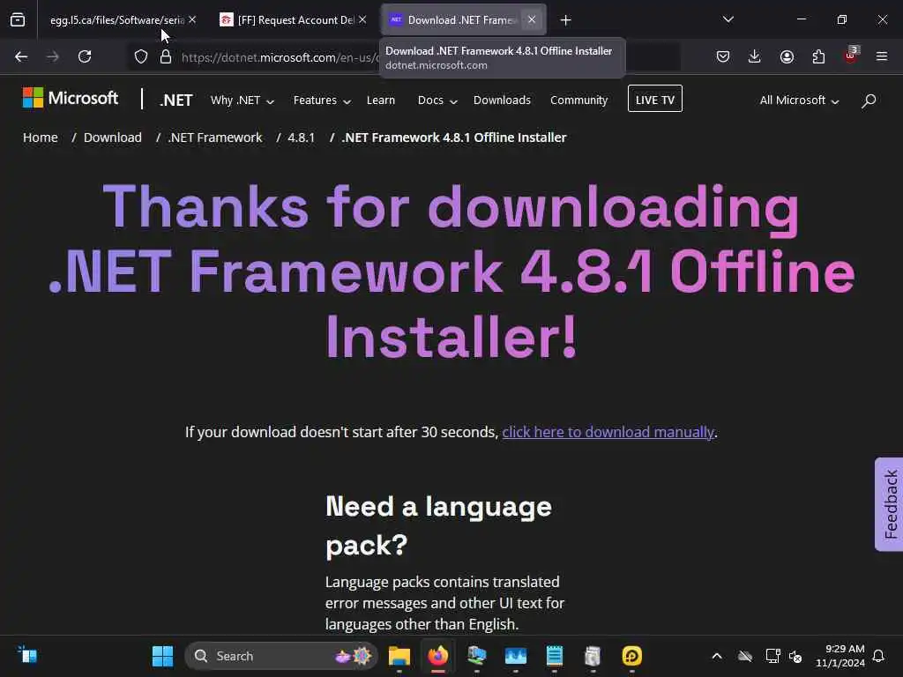Open the Firefox tab list view icon
This screenshot has height=677, width=903.
click(x=18, y=20)
